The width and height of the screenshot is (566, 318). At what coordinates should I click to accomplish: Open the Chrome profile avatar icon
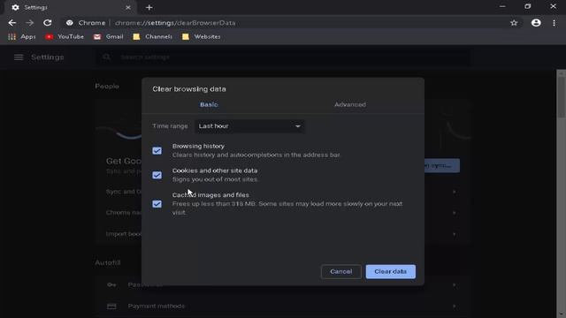536,23
